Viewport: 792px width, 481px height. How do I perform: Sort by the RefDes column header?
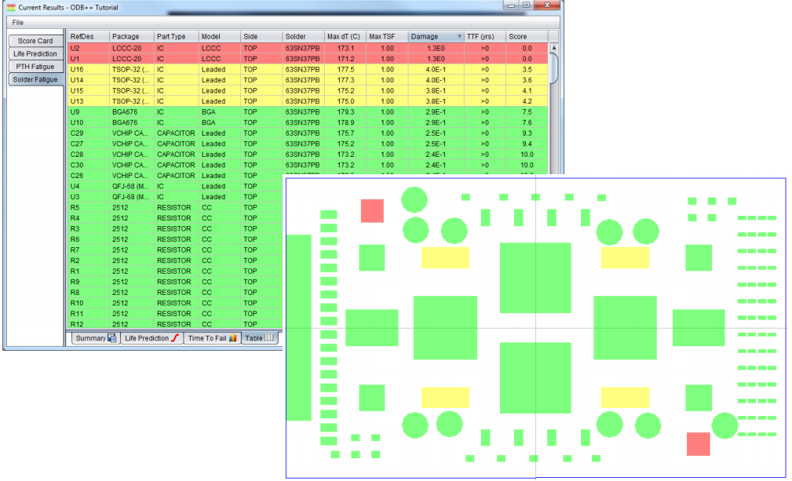tap(88, 37)
